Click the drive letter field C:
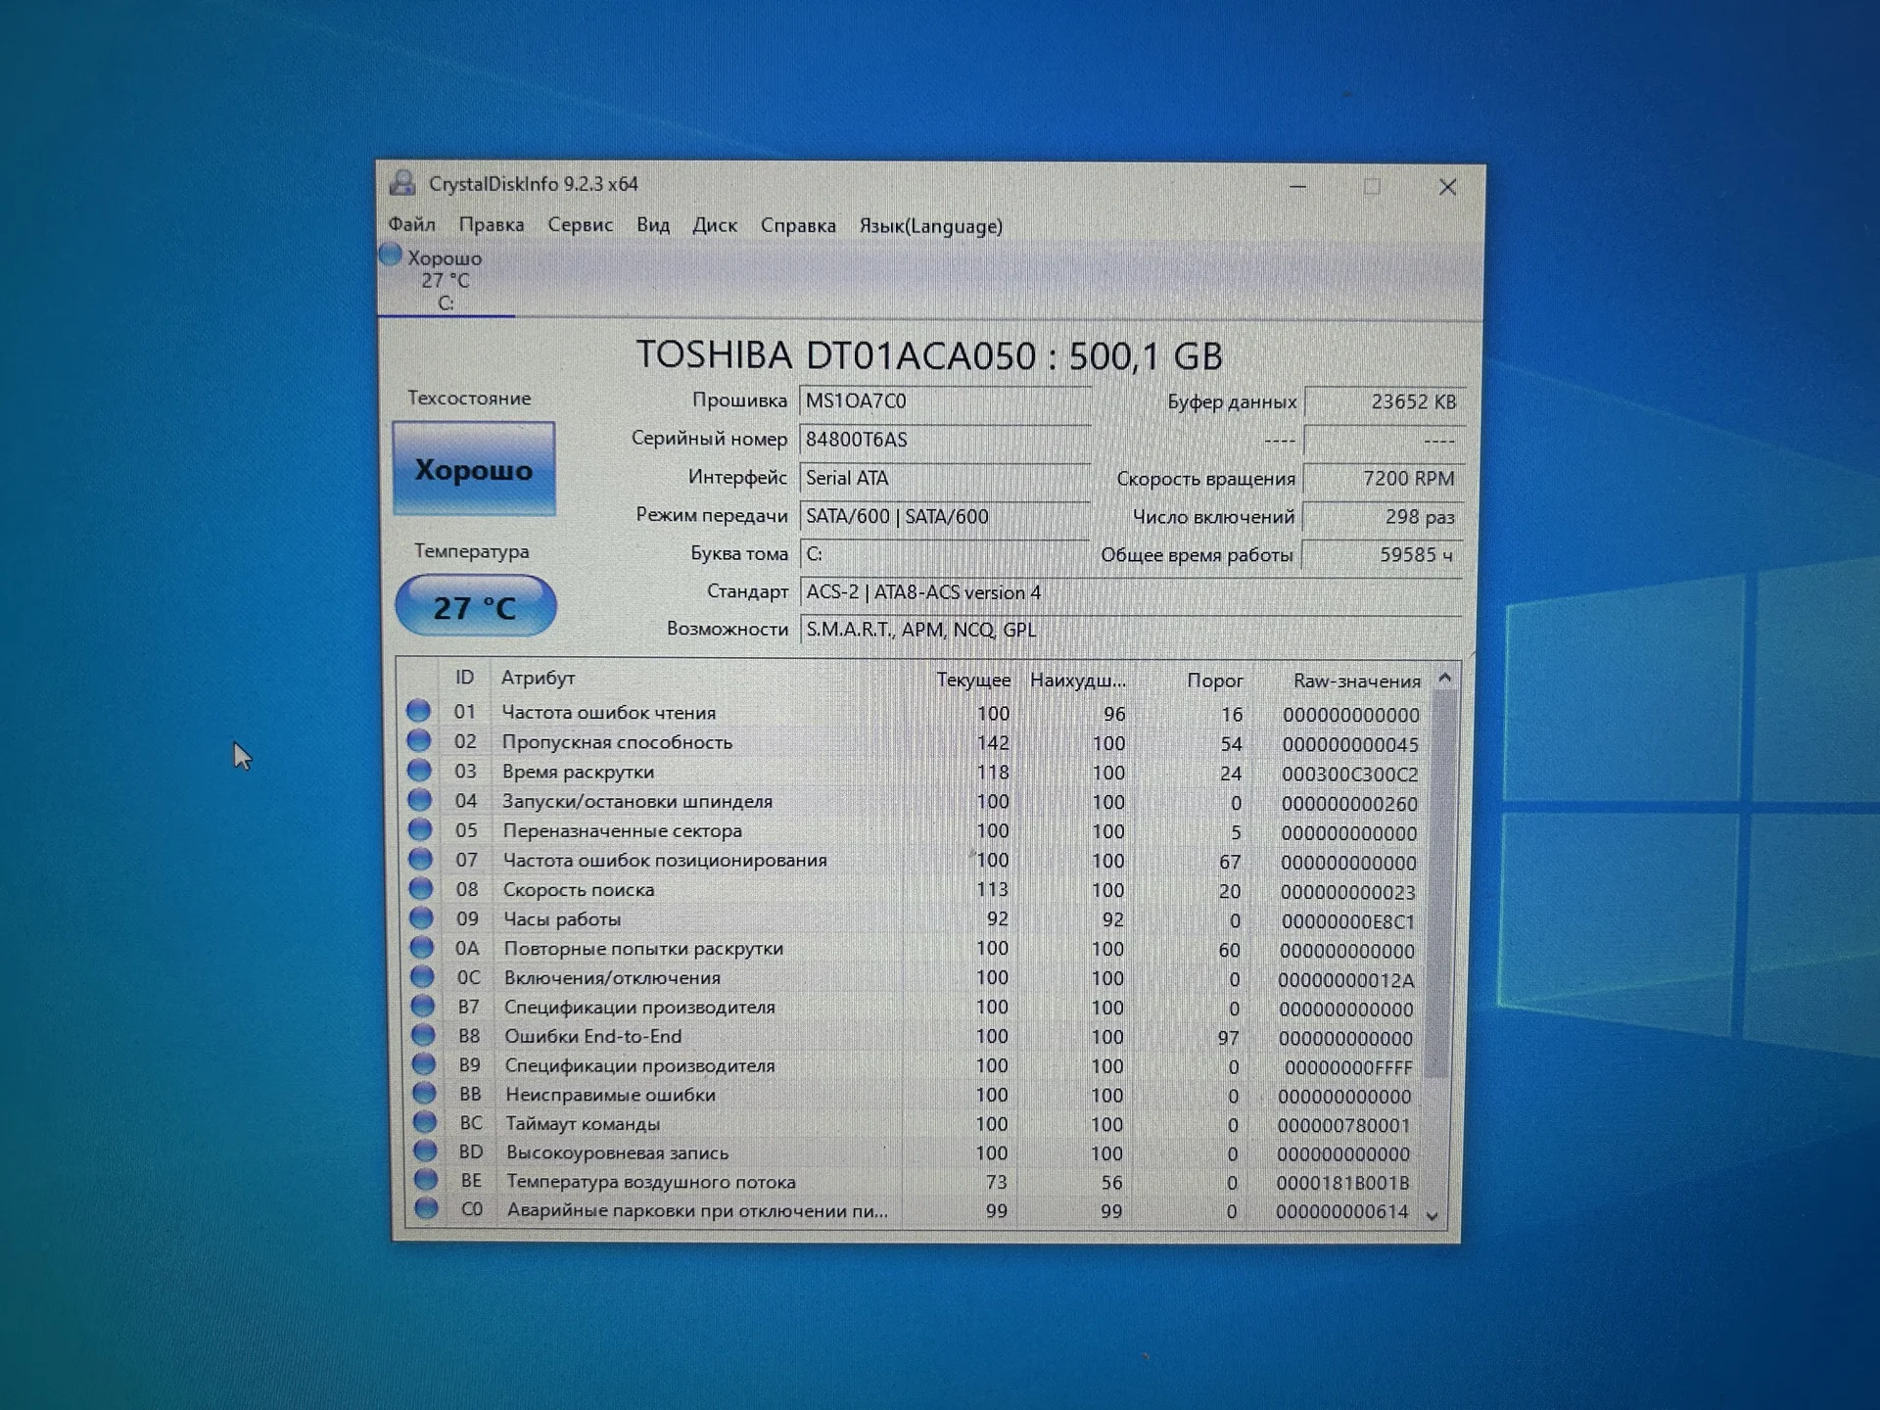Image resolution: width=1880 pixels, height=1410 pixels. click(x=945, y=554)
